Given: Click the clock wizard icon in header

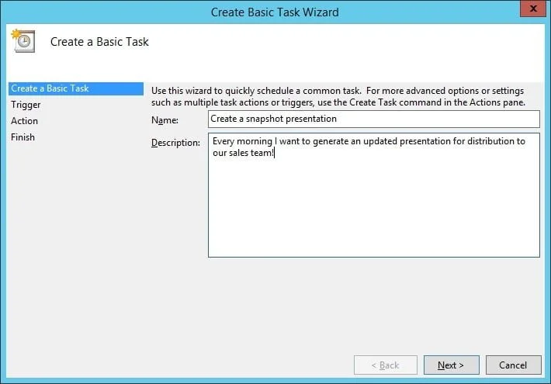Looking at the screenshot, I should tap(23, 40).
